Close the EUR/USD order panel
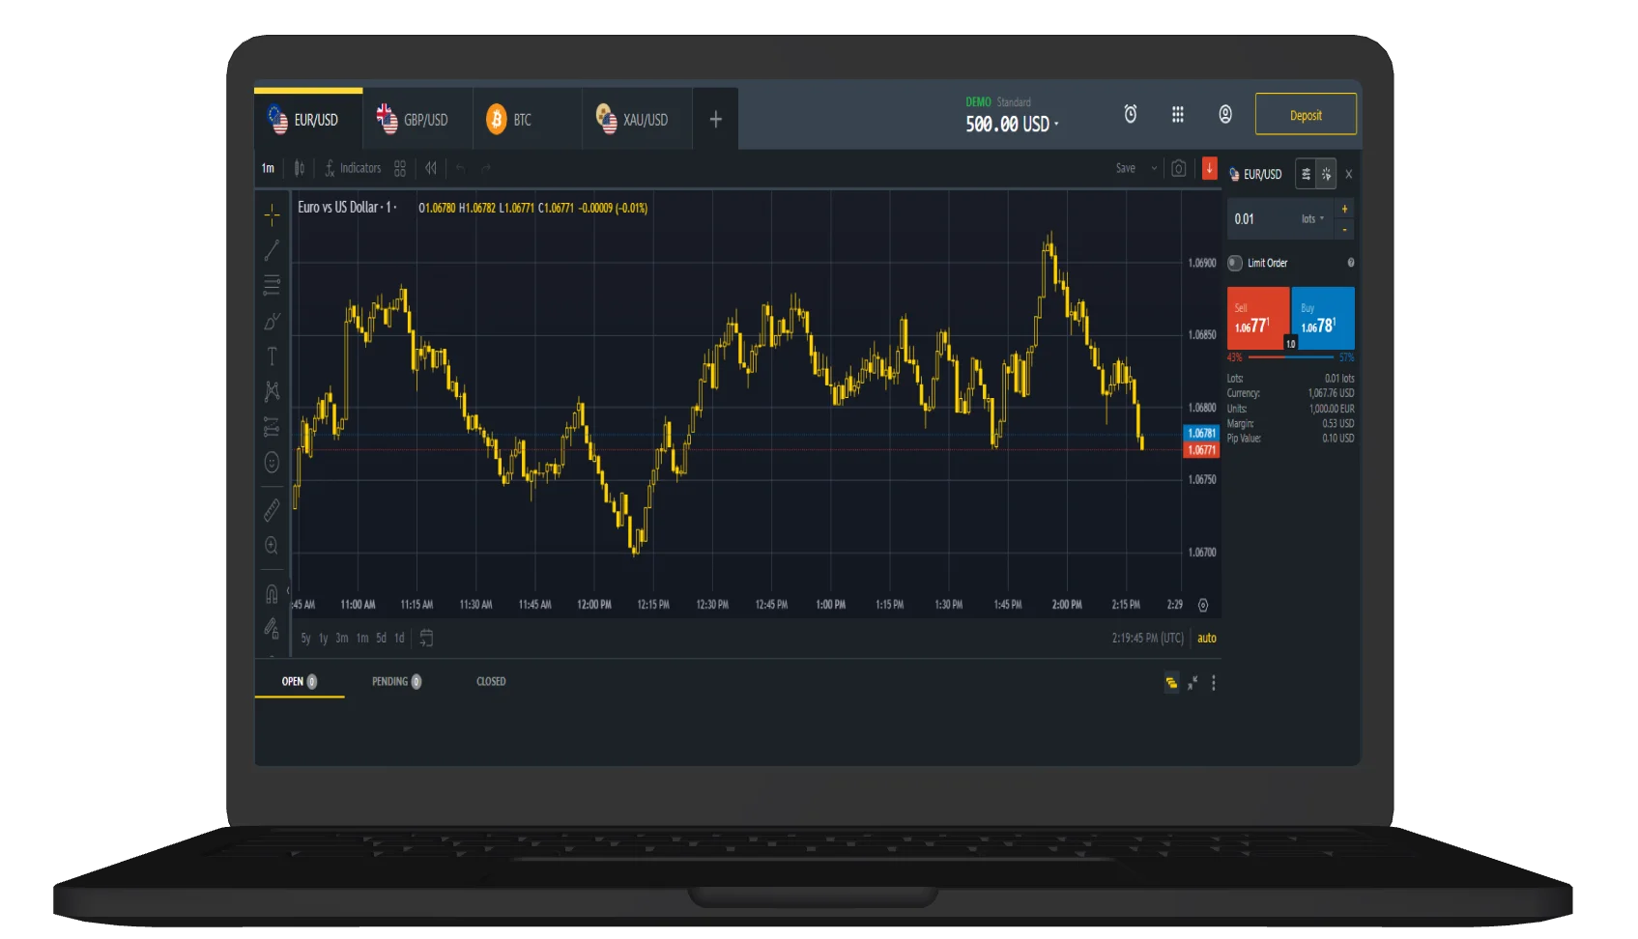The width and height of the screenshot is (1638, 939). coord(1349,175)
